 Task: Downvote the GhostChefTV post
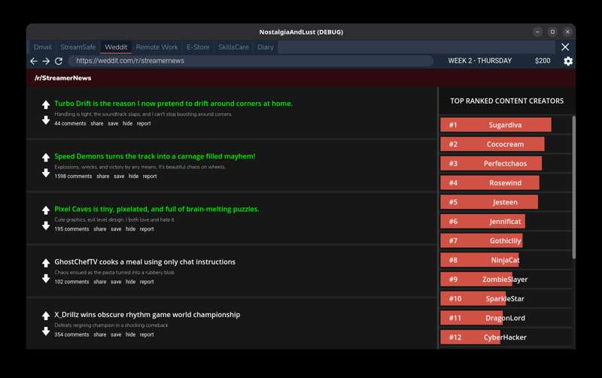click(x=46, y=279)
